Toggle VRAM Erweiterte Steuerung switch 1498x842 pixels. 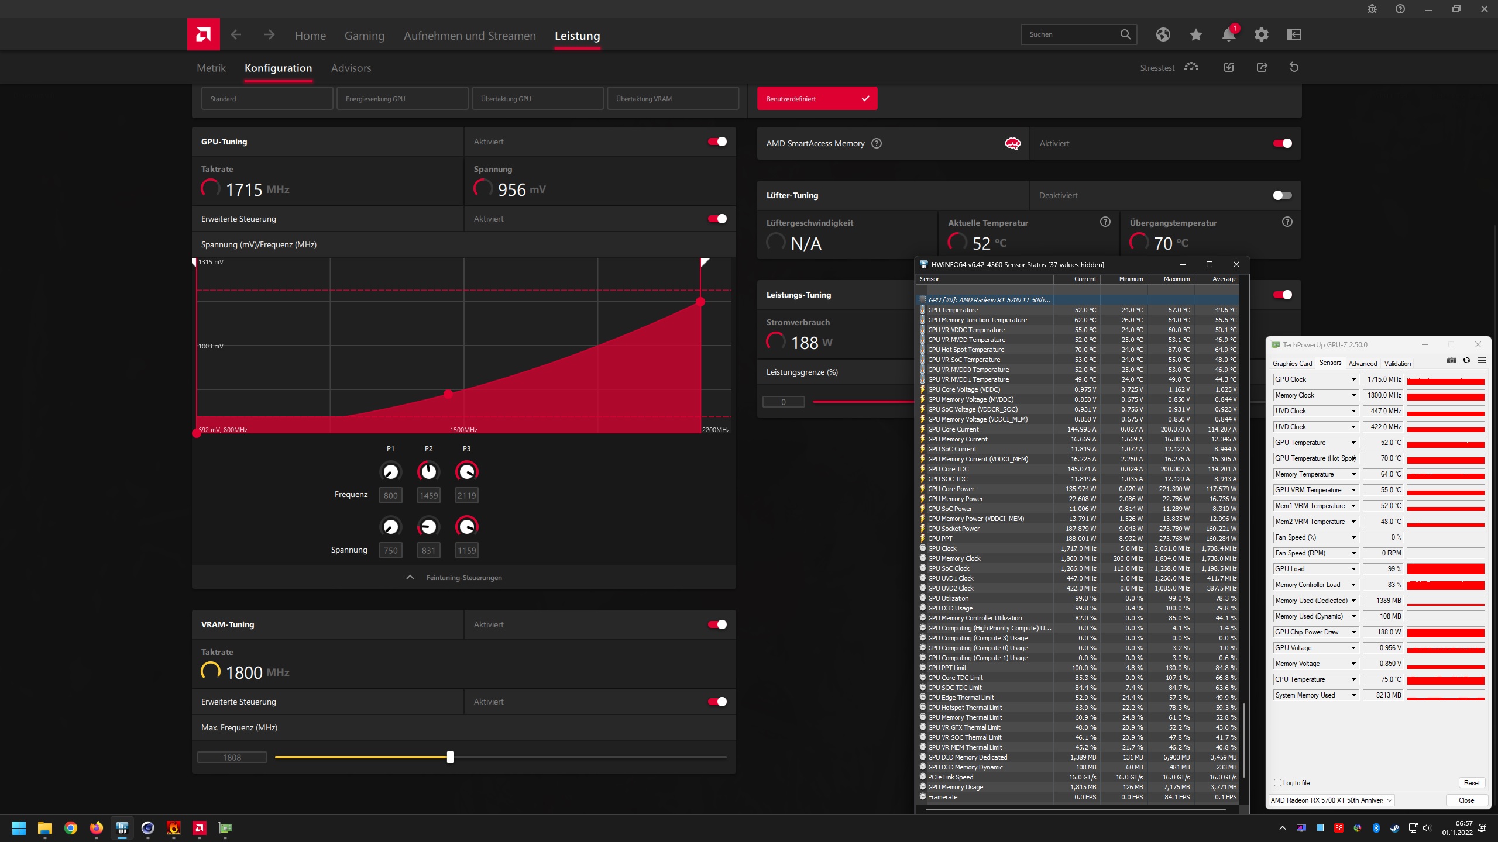point(717,702)
